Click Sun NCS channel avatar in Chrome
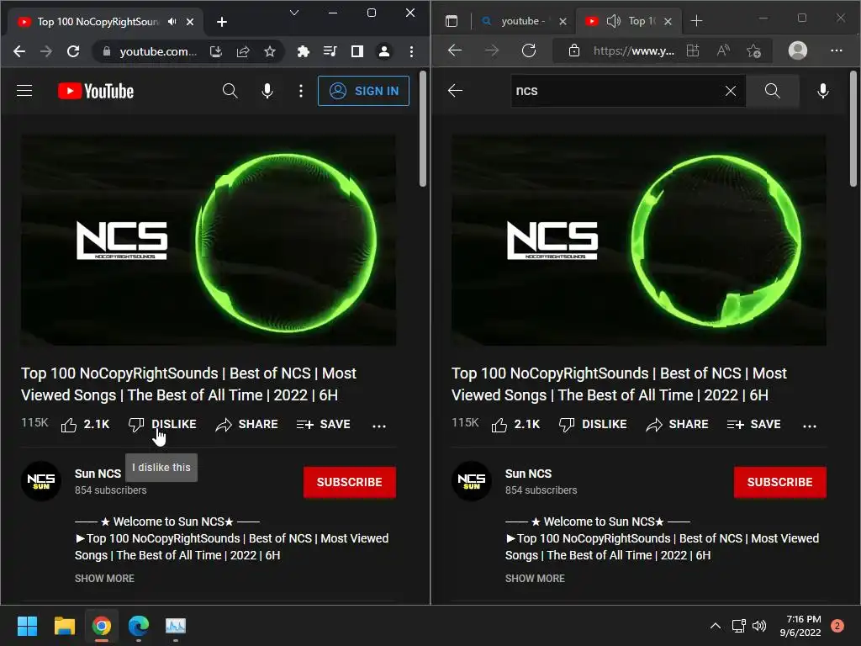This screenshot has width=861, height=646. click(41, 481)
